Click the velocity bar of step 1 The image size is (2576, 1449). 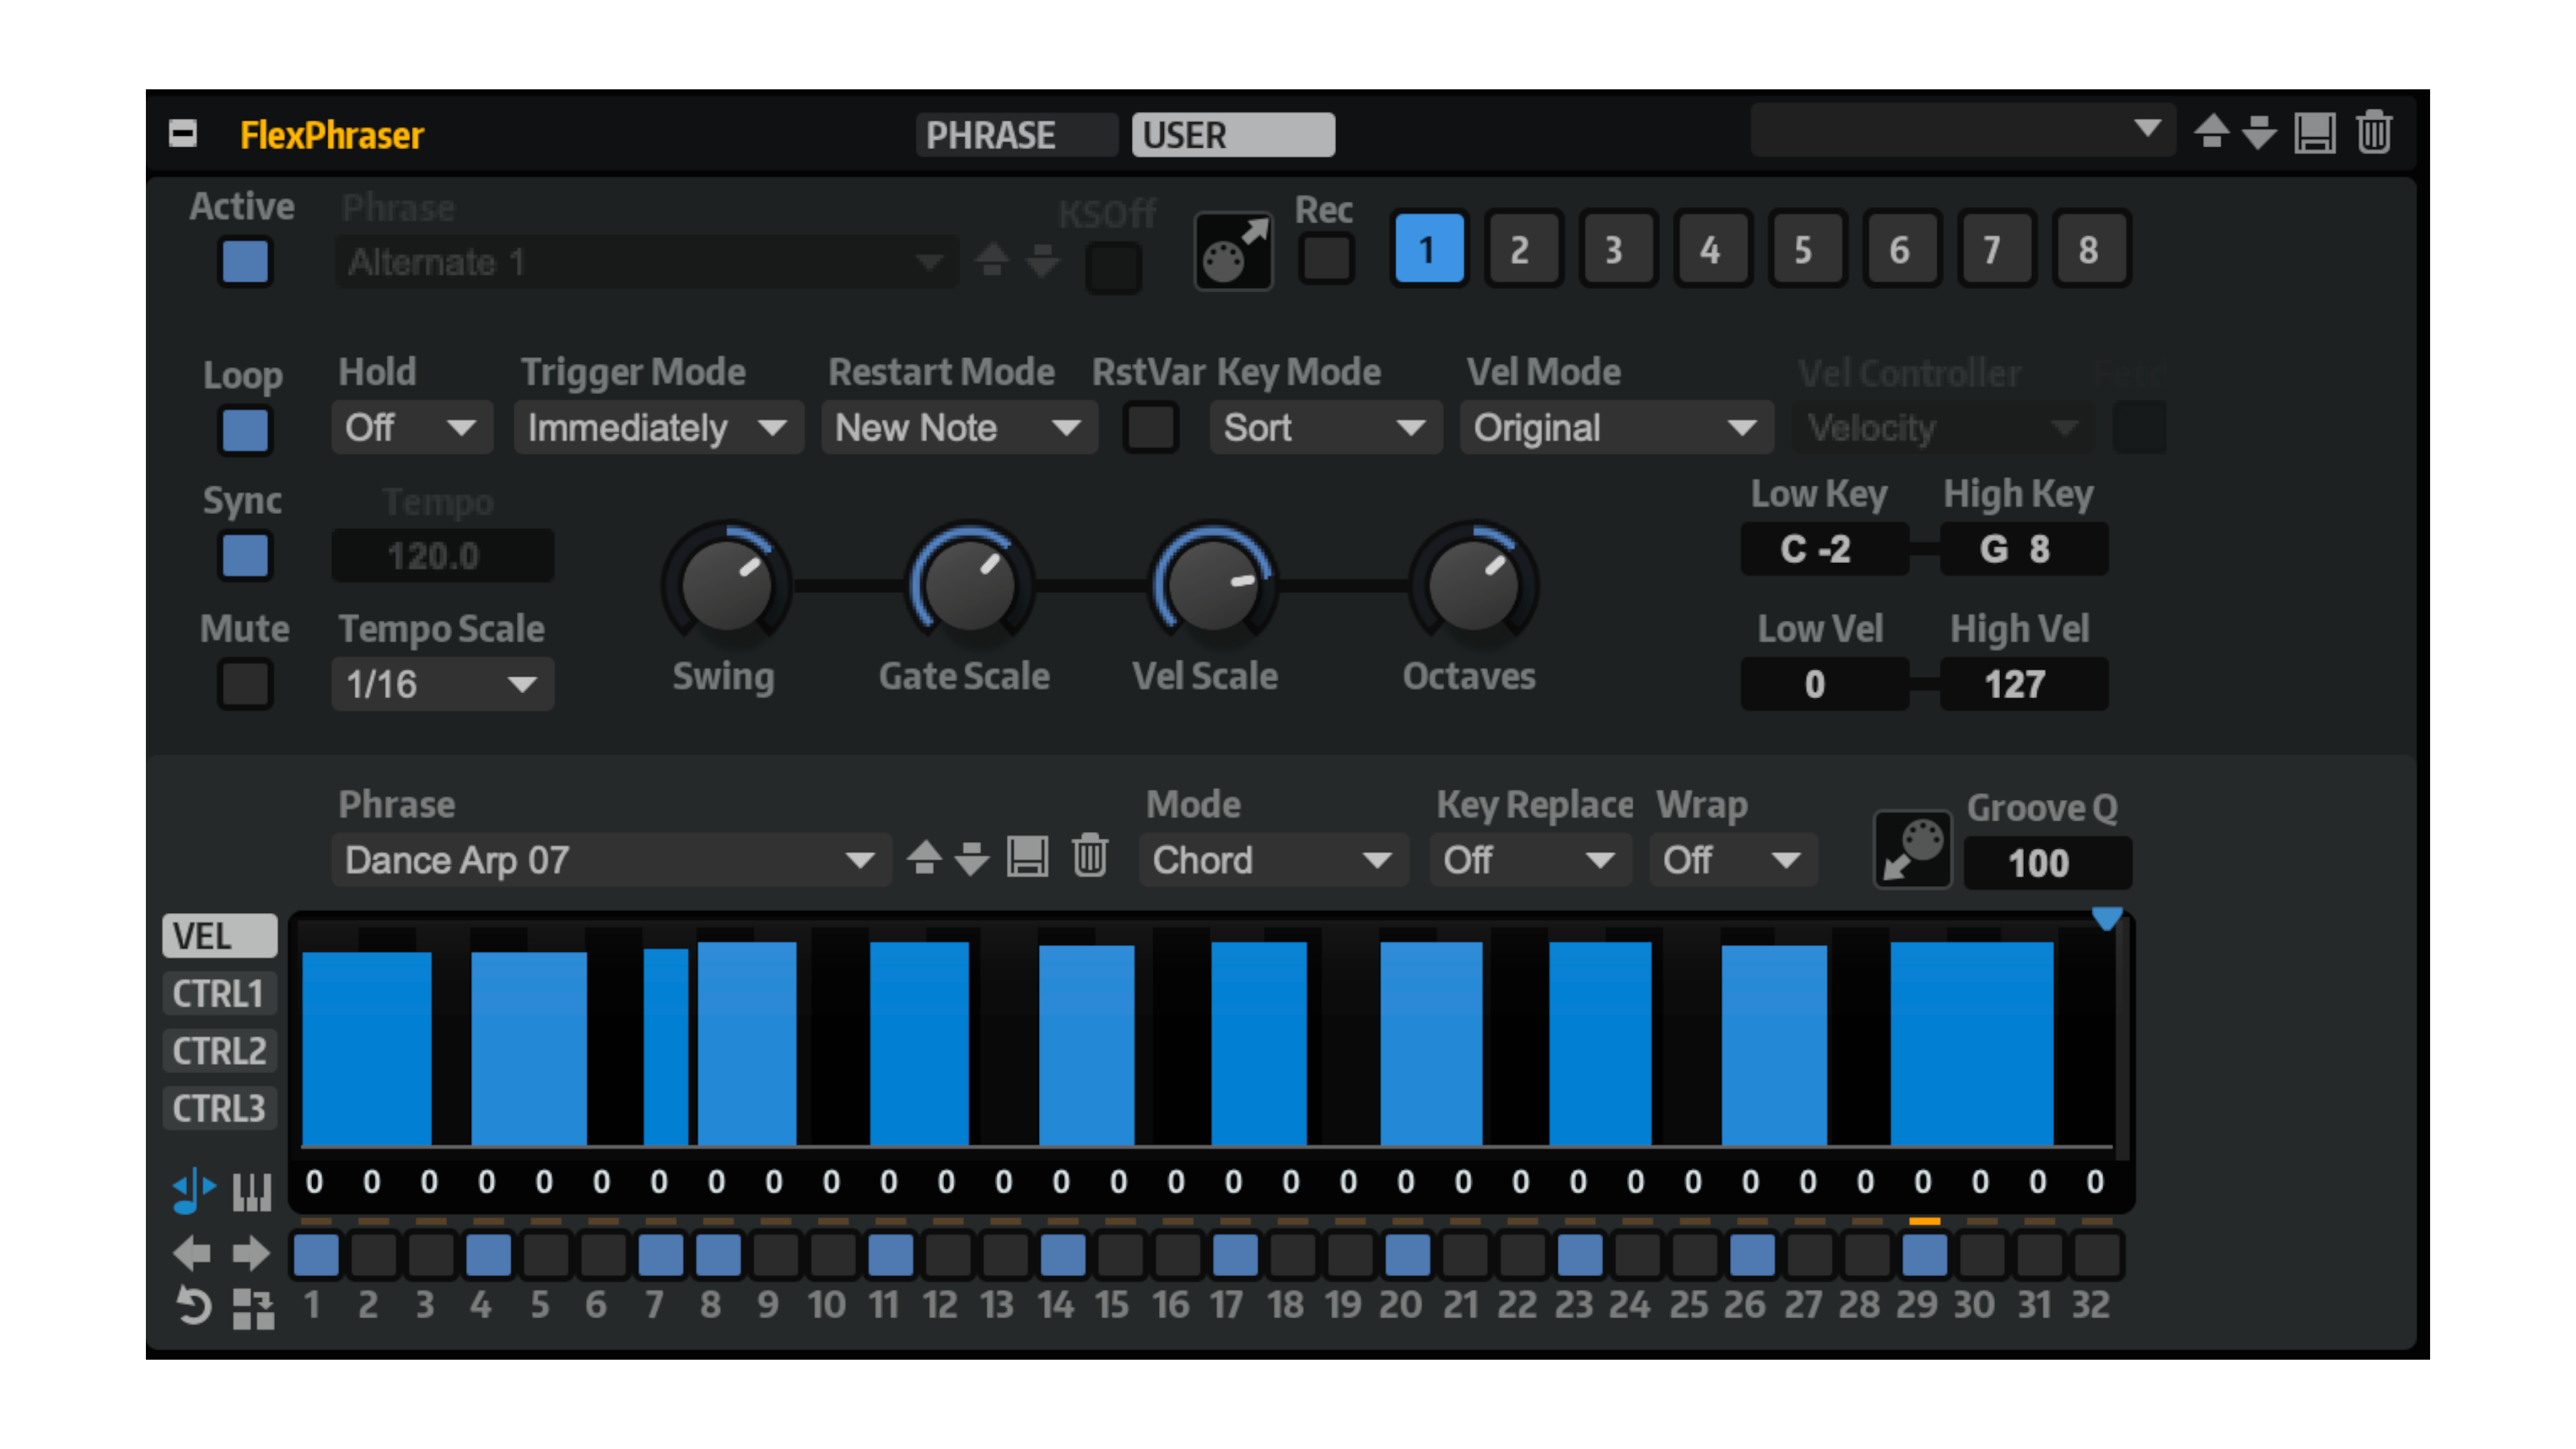coord(366,1048)
